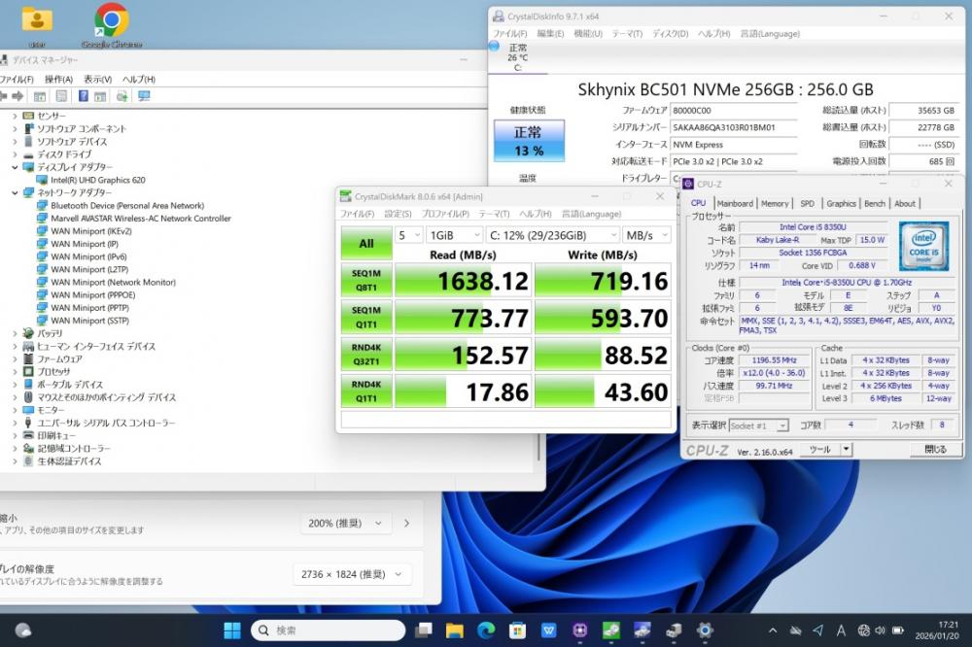Click the Windows Start button
This screenshot has width=972, height=647.
tap(233, 630)
